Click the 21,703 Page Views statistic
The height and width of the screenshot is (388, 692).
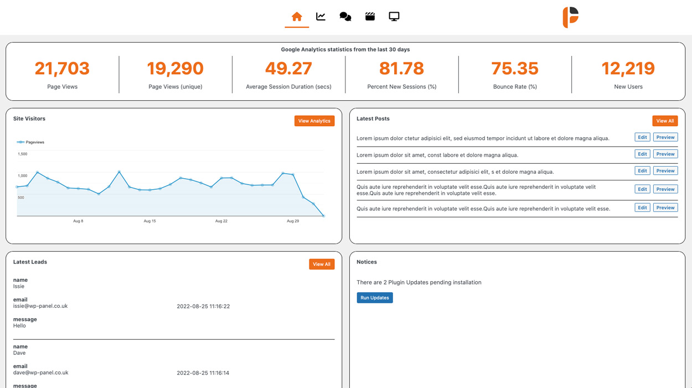tap(62, 68)
